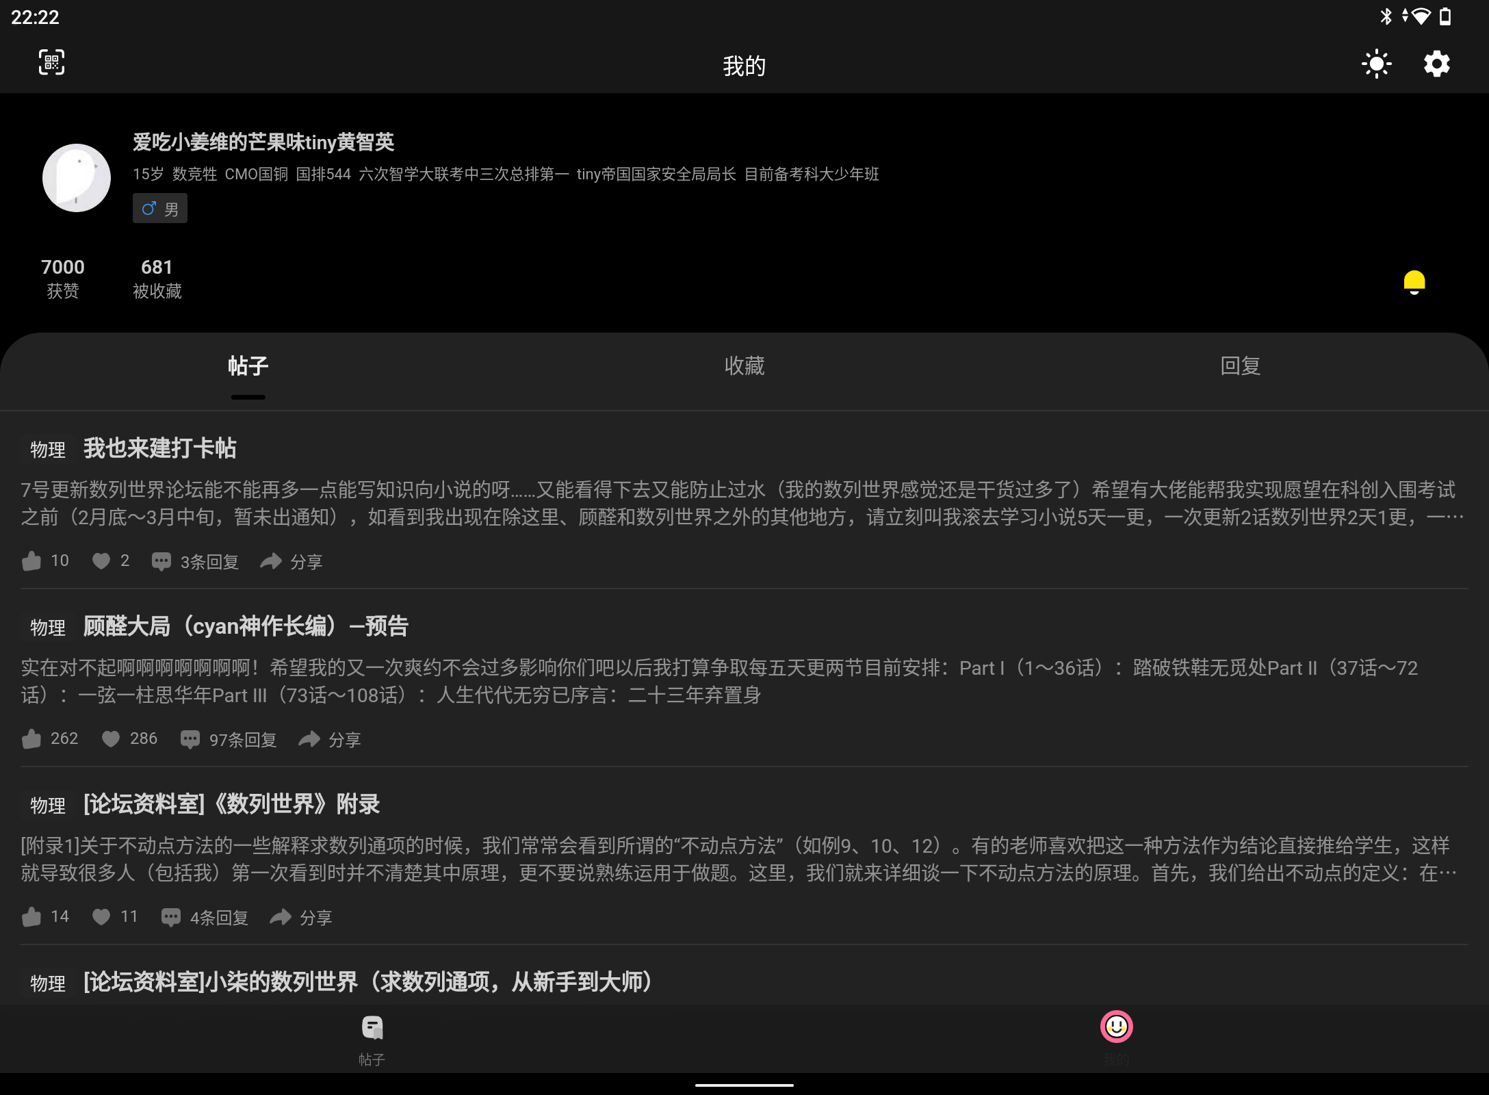
Task: Tap the white bird profile avatar
Action: [x=77, y=178]
